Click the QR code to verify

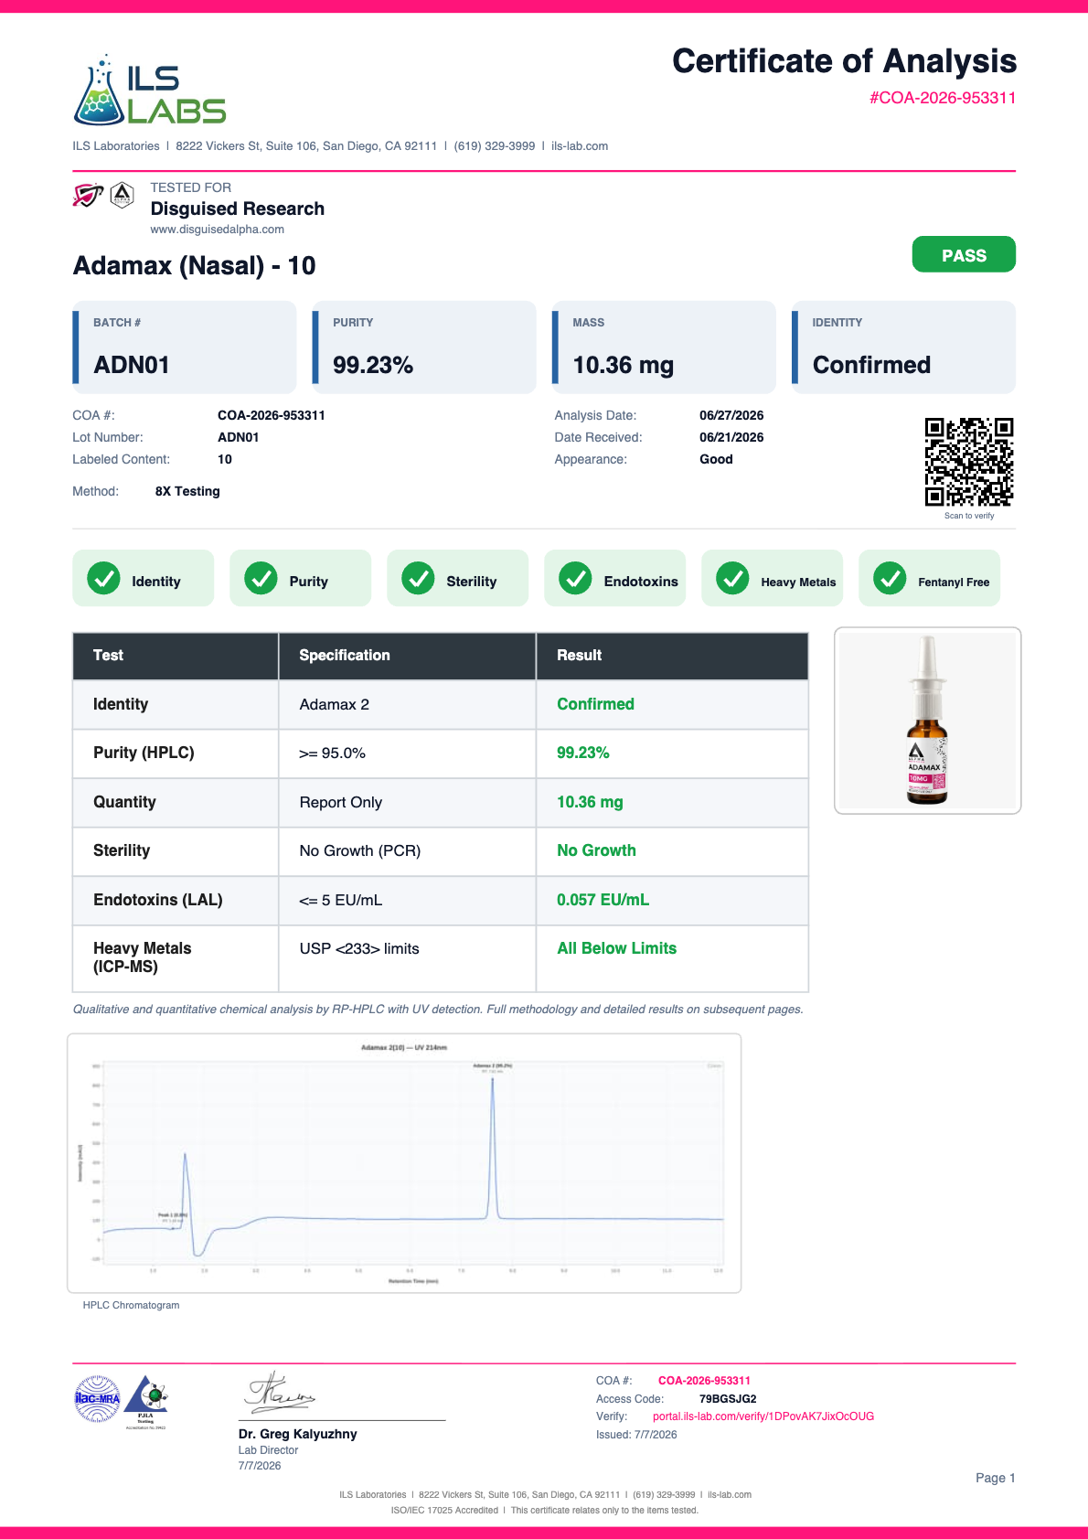tap(969, 462)
